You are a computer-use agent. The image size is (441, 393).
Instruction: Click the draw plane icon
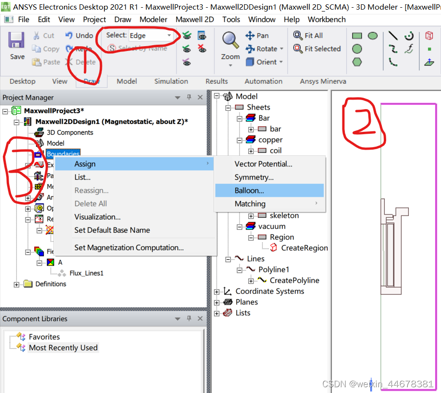point(429,62)
